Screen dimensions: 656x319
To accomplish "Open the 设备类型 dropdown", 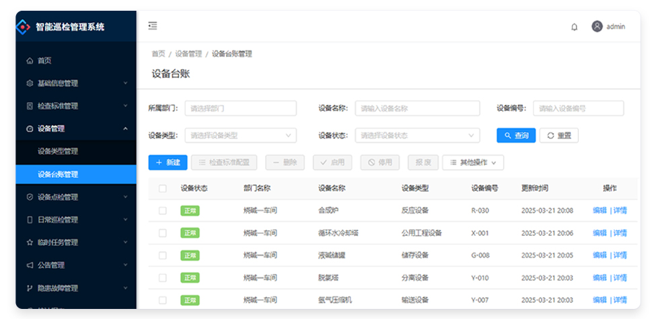I will pos(240,136).
